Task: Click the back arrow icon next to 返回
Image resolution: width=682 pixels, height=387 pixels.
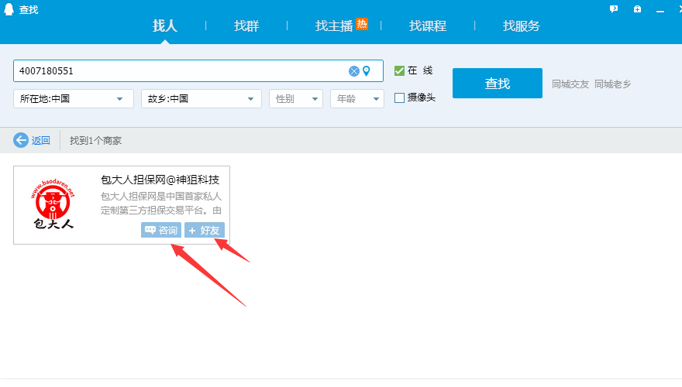Action: pos(21,140)
